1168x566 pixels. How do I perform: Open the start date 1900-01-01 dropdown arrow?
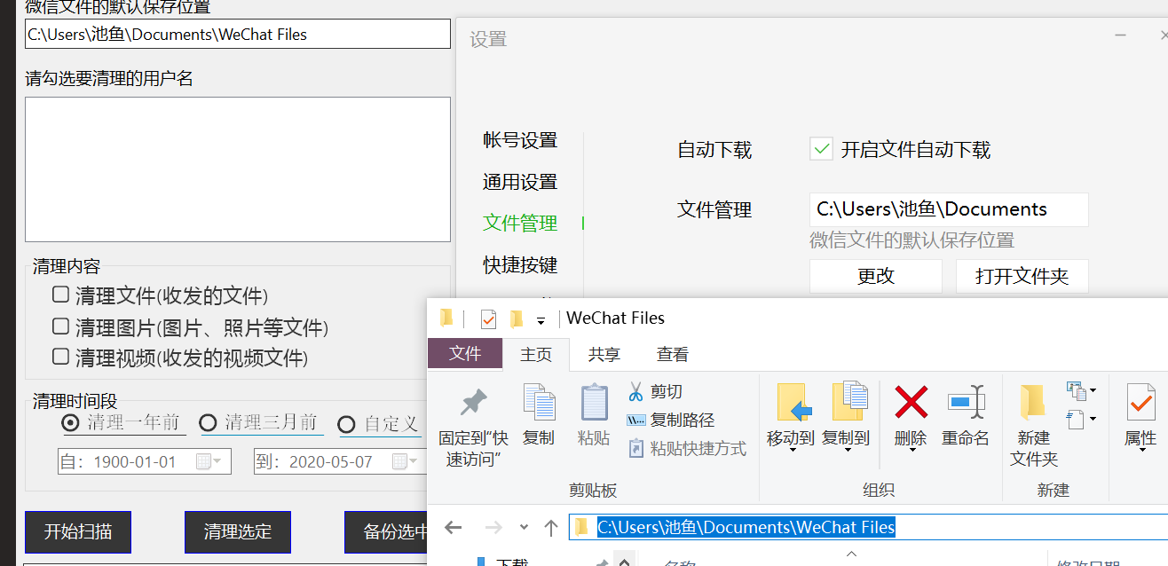point(217,461)
